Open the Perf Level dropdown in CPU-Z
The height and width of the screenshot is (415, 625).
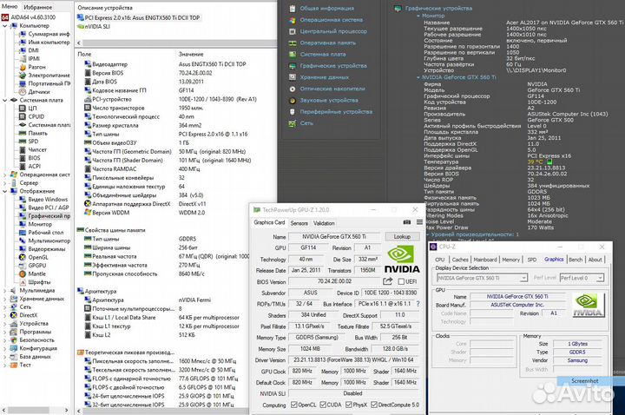tap(600, 278)
